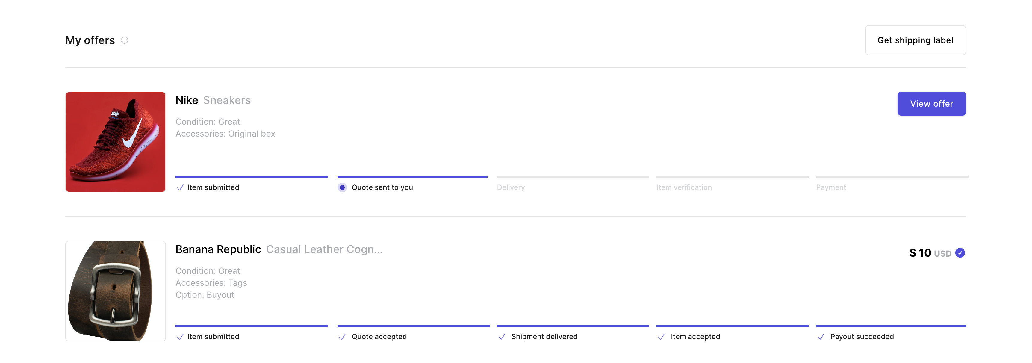1032x363 pixels.
Task: Click the grey Payment step label
Action: click(x=831, y=187)
